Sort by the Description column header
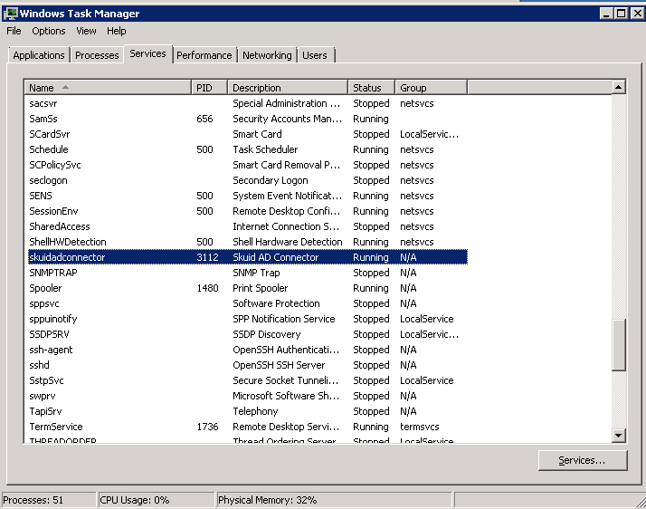 pyautogui.click(x=288, y=88)
